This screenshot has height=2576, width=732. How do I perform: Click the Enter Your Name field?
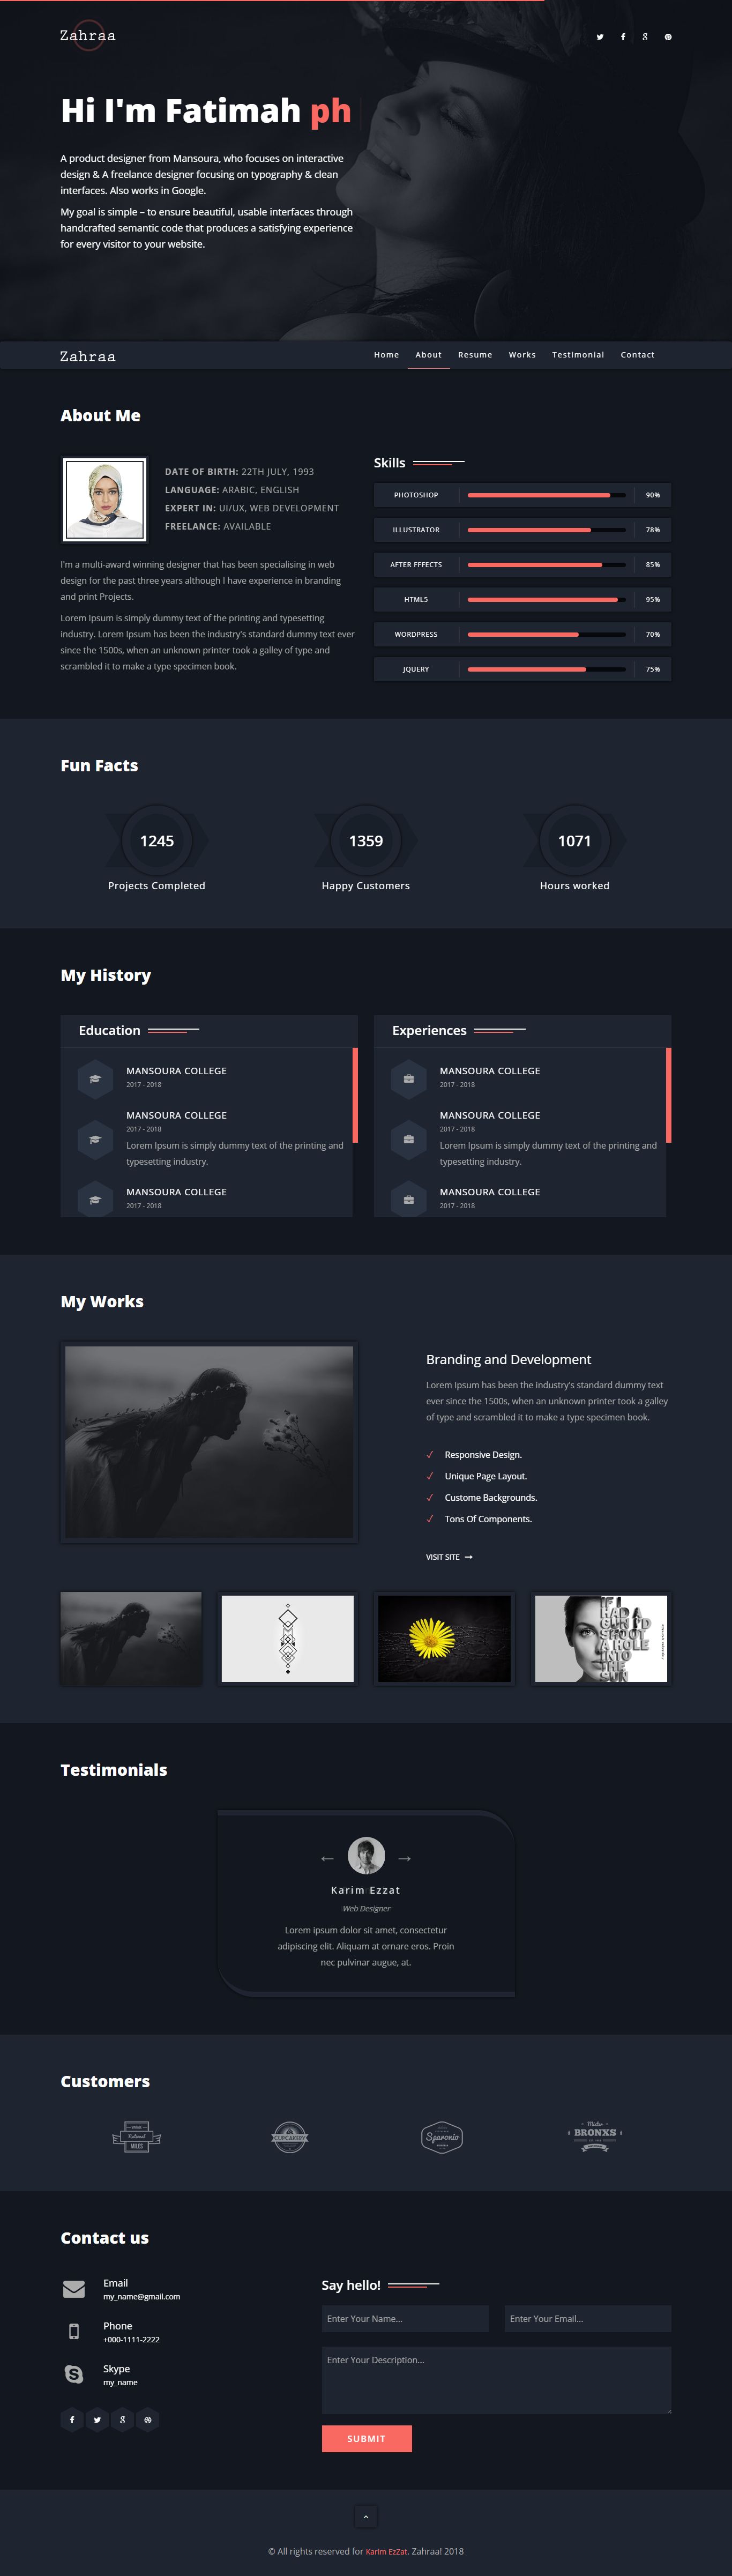click(405, 2318)
